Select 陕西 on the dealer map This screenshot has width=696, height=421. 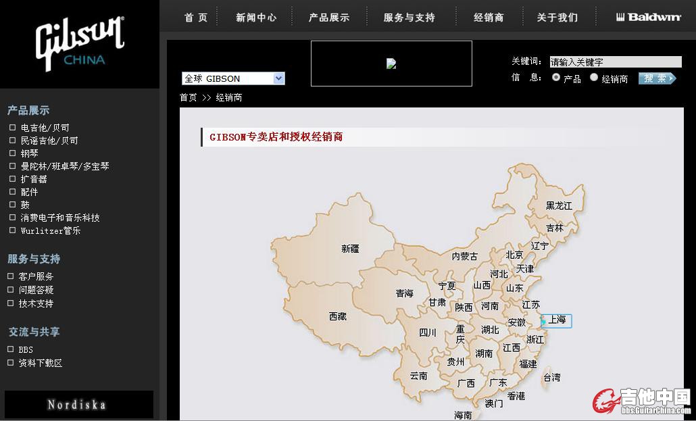click(x=464, y=307)
